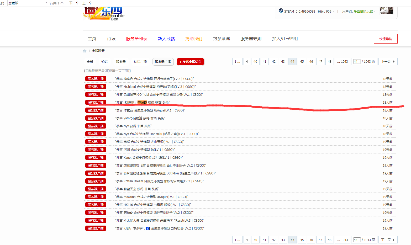Switch to the 全部 filter
The height and width of the screenshot is (245, 411).
[x=90, y=62]
